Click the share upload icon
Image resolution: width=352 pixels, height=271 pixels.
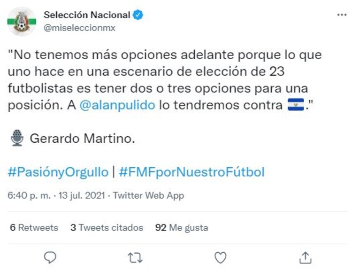click(x=305, y=257)
